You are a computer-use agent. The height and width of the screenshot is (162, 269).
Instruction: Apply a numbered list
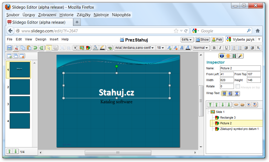[x=234, y=48]
